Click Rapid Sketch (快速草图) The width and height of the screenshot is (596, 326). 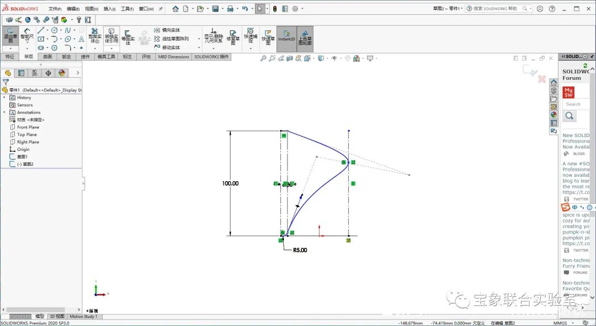pos(268,37)
